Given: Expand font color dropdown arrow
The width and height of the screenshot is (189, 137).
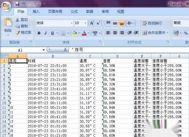Looking at the screenshot, I should [88, 33].
